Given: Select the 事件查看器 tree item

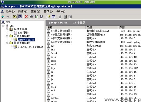Looking at the screenshot, I should [20, 29].
